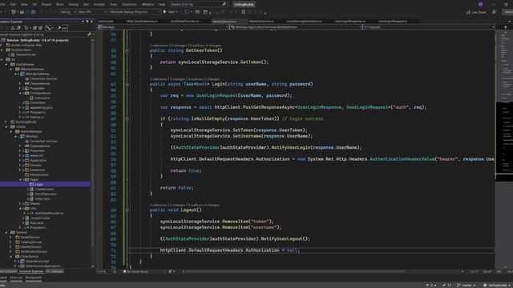Click the Logout member dropdown in navigation bar
This screenshot has width=513, height=288.
428,27
